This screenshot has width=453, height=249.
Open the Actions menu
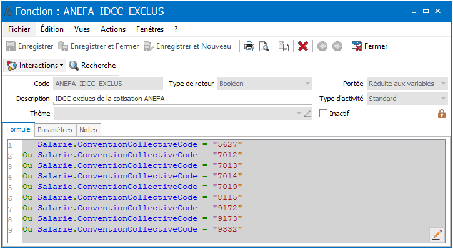(113, 29)
